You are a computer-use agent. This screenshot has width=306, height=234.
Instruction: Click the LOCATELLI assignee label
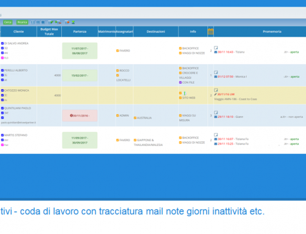[123, 80]
